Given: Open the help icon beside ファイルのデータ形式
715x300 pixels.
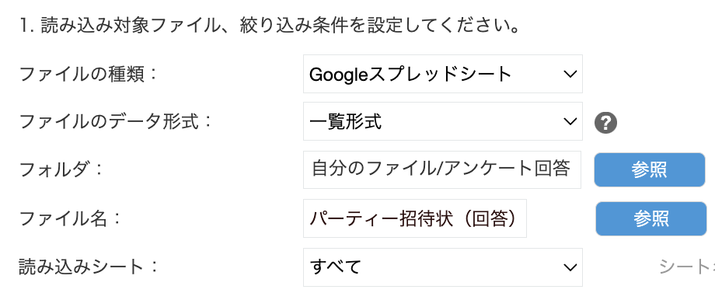Looking at the screenshot, I should [605, 123].
